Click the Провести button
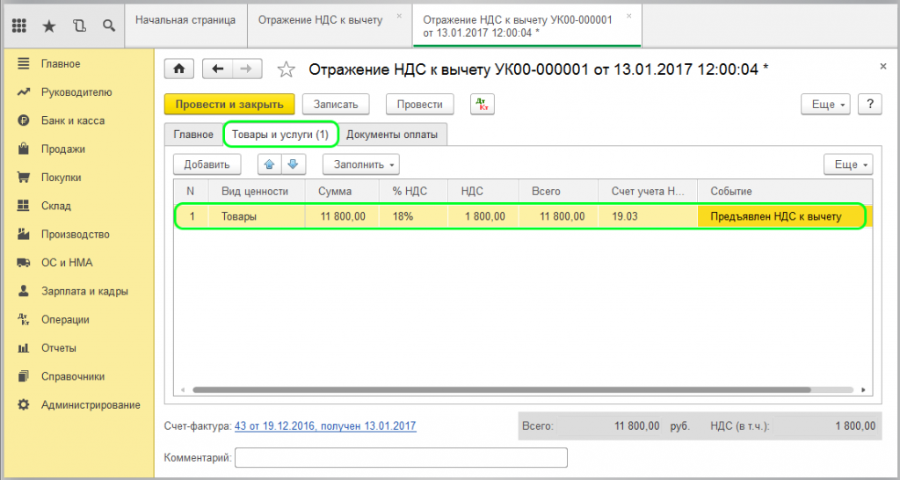This screenshot has width=900, height=480. pos(420,105)
